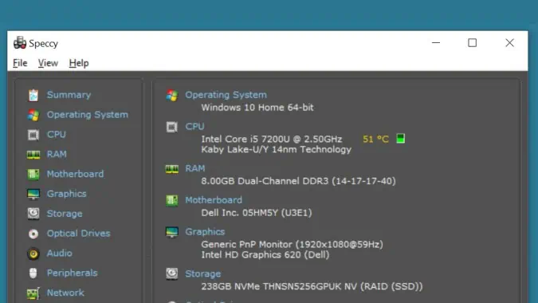Open the Help menu
This screenshot has width=538, height=303.
[79, 63]
